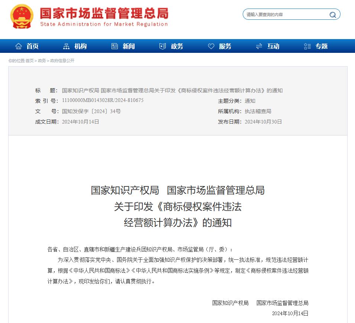355x323 pixels.
Task: Open the 政府信息公开 breadcrumb link
Action: point(62,61)
